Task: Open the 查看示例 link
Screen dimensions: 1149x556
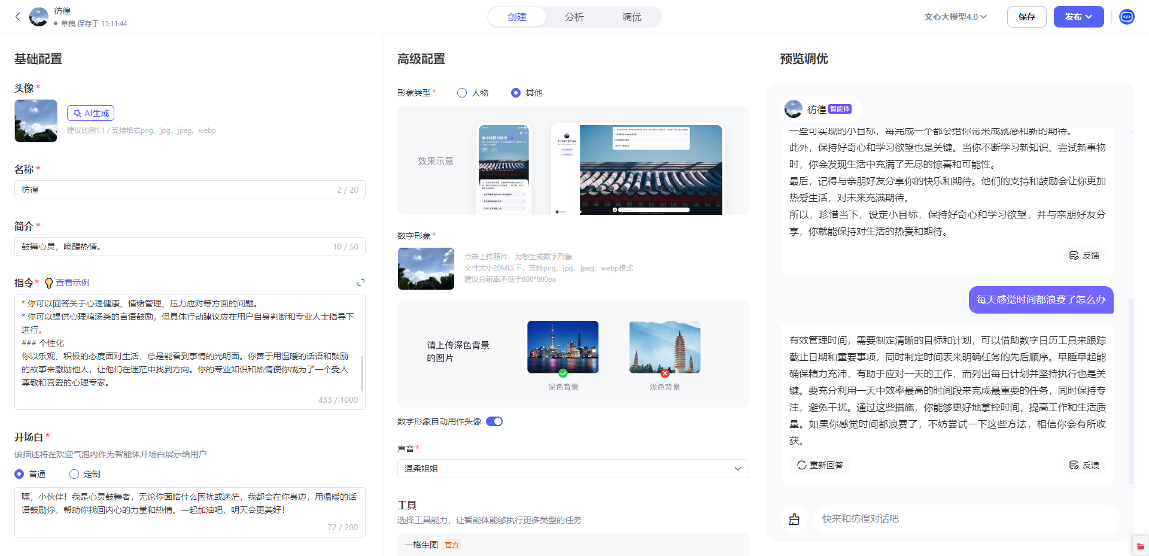Action: pyautogui.click(x=73, y=282)
